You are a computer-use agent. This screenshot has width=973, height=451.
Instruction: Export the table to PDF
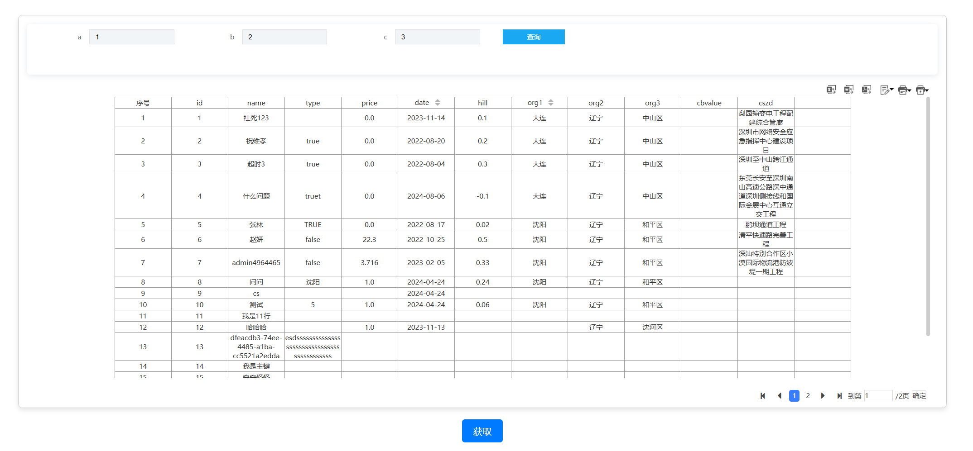(866, 90)
